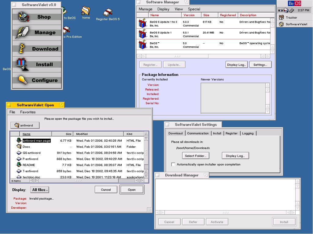
Task: Click the Register BeOS 5 desktop icon
Action: pyautogui.click(x=107, y=13)
